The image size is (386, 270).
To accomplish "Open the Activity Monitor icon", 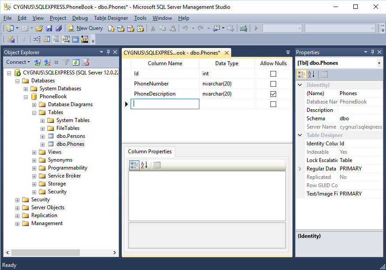I will coord(244,28).
